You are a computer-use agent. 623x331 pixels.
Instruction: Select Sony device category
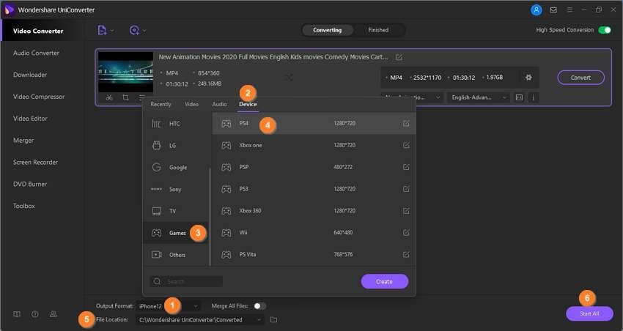[x=176, y=190]
